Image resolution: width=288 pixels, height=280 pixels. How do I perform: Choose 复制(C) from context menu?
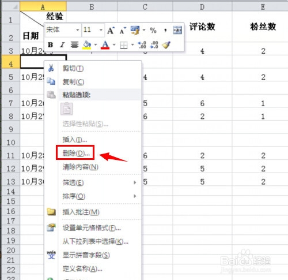pos(93,82)
